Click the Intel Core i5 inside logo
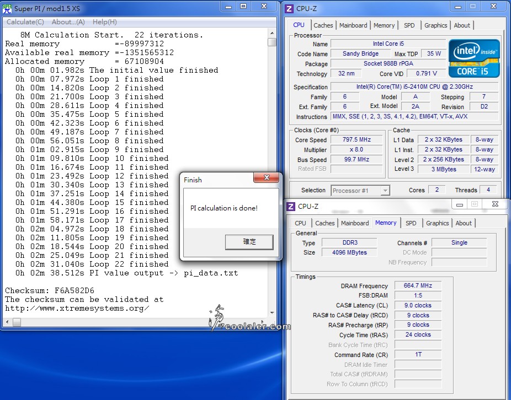511x400 pixels. (x=474, y=58)
